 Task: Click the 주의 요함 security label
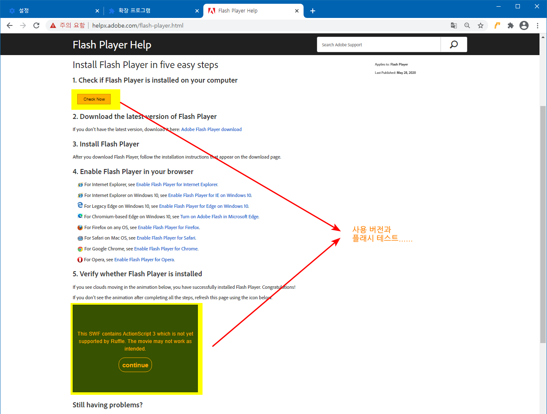pos(72,25)
